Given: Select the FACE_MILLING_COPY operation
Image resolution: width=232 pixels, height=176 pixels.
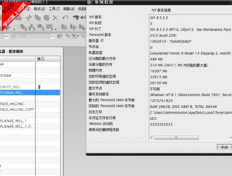Looking at the screenshot, I should (17, 109).
